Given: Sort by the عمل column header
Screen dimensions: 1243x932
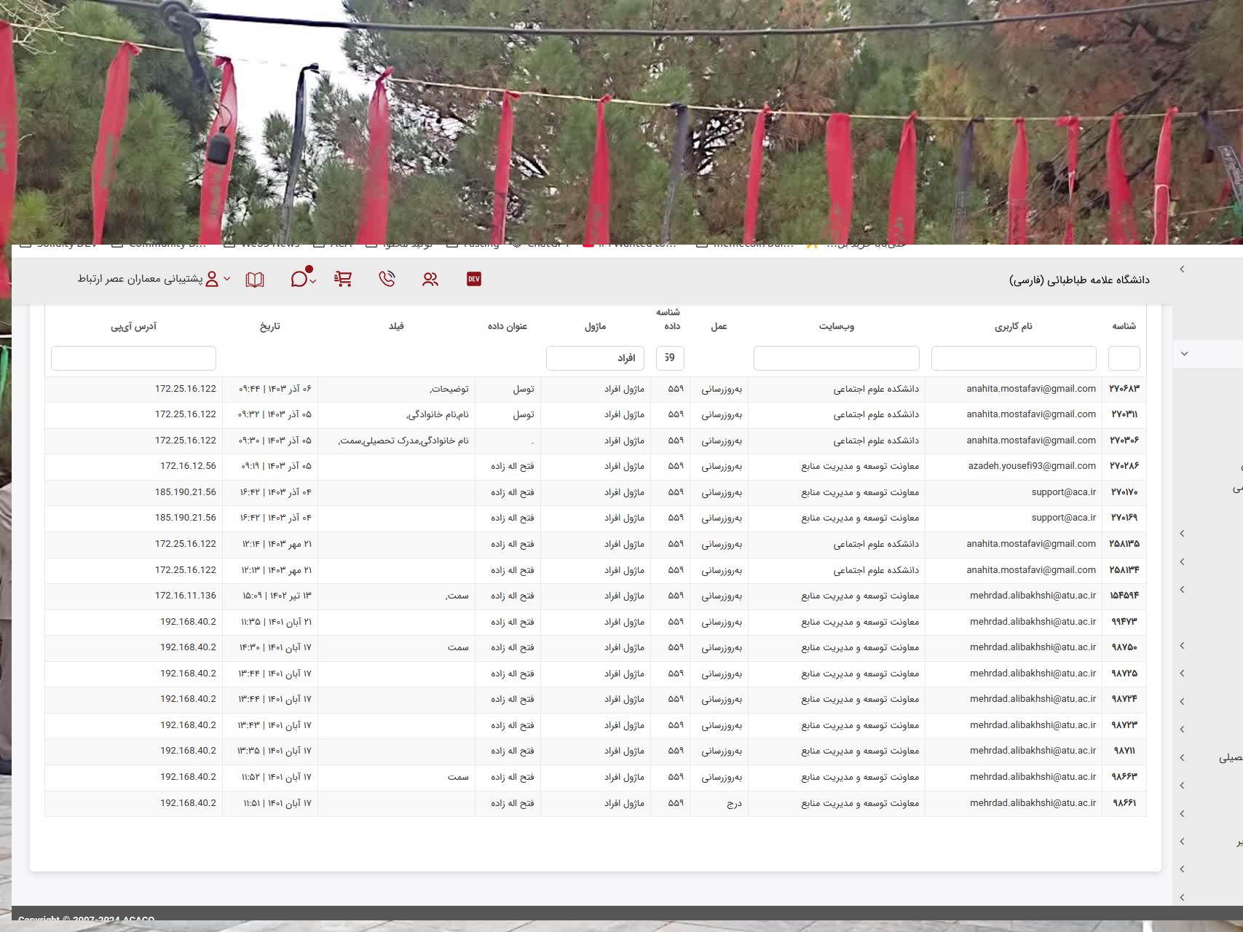Looking at the screenshot, I should [719, 326].
